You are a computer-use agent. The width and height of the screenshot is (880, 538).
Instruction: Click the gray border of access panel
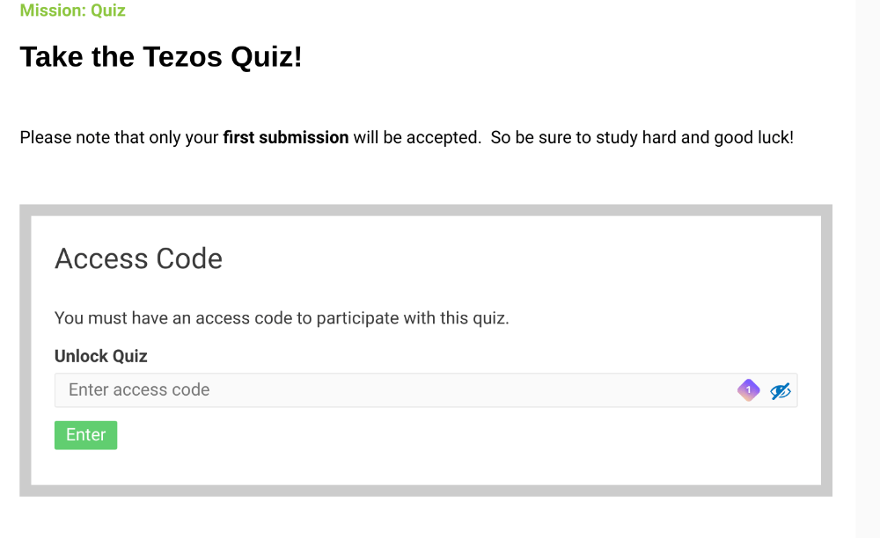(x=426, y=210)
